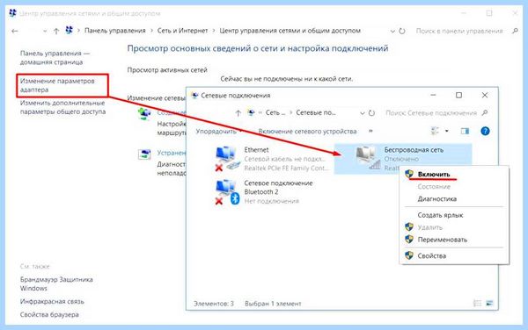The image size is (528, 330).
Task: Click Сетевой кабель не подкл... status text
Action: pos(284,159)
